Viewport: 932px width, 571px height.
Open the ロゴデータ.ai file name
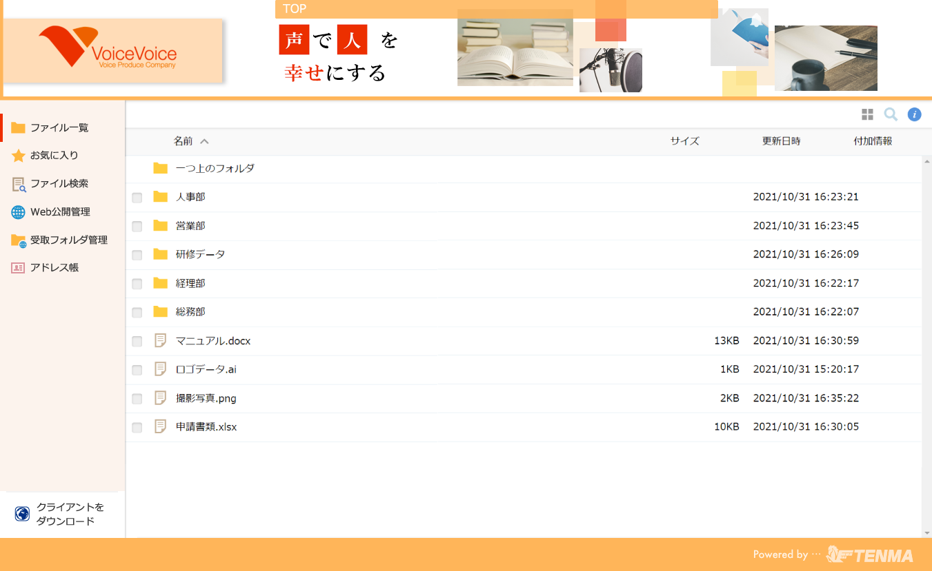click(x=206, y=369)
